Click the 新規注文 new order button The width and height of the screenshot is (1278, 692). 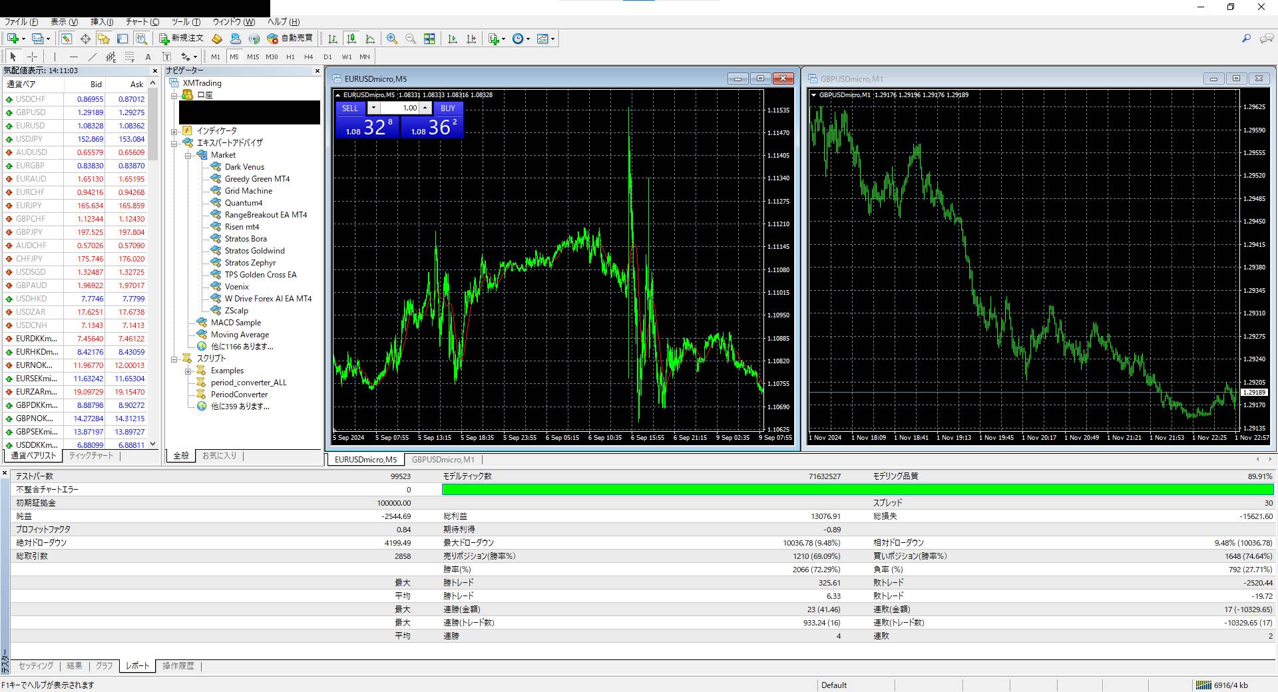point(181,39)
